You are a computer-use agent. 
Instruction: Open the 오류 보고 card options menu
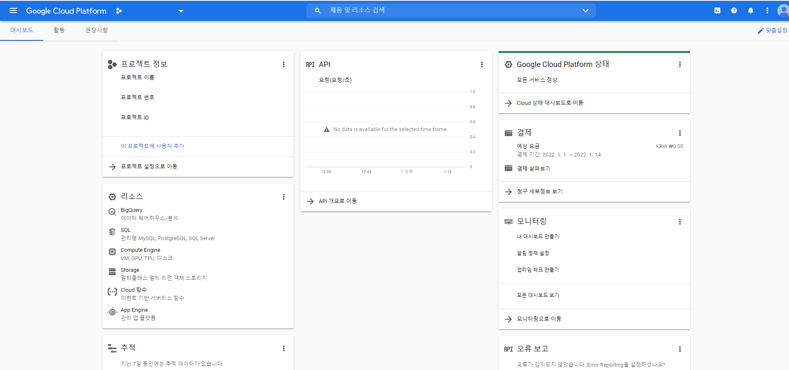(x=680, y=349)
